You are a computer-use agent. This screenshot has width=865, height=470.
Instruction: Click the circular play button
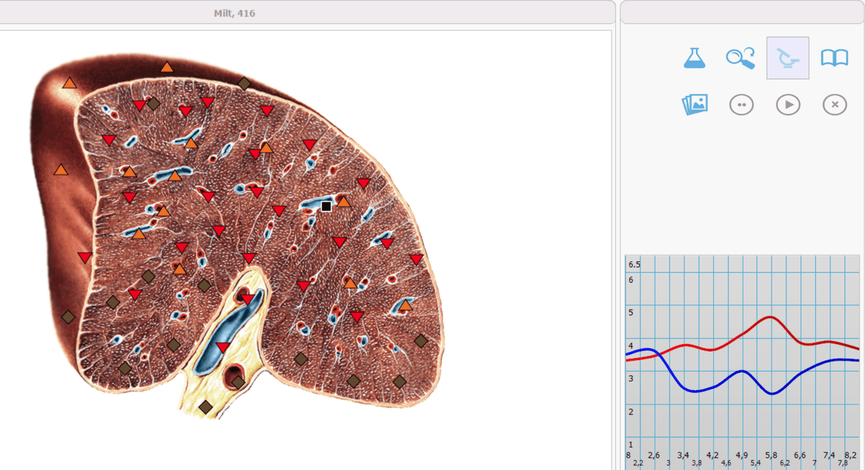788,105
